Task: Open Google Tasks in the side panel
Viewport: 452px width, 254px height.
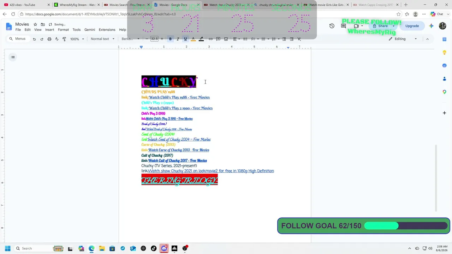Action: click(444, 66)
